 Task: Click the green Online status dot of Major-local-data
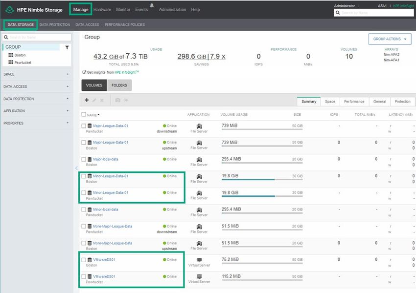click(x=164, y=159)
